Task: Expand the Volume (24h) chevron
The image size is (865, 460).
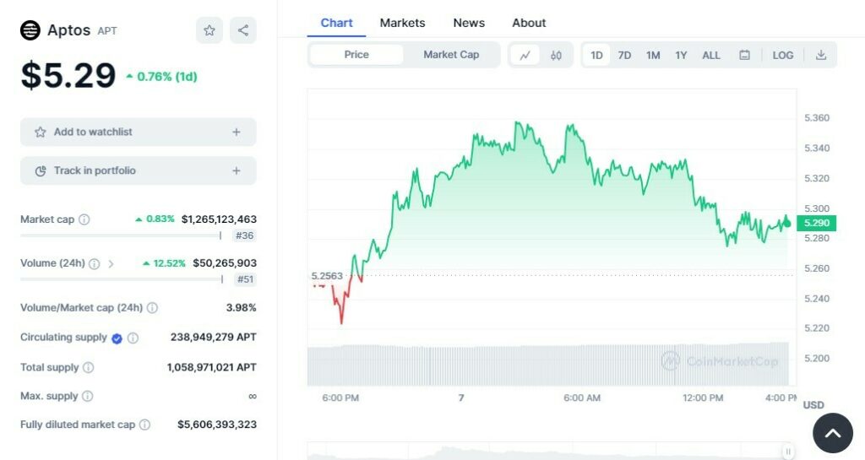Action: pos(111,263)
